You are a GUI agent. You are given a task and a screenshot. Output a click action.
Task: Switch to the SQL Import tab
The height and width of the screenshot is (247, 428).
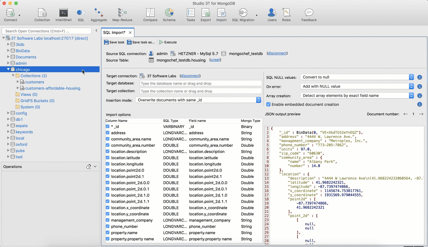coord(114,32)
